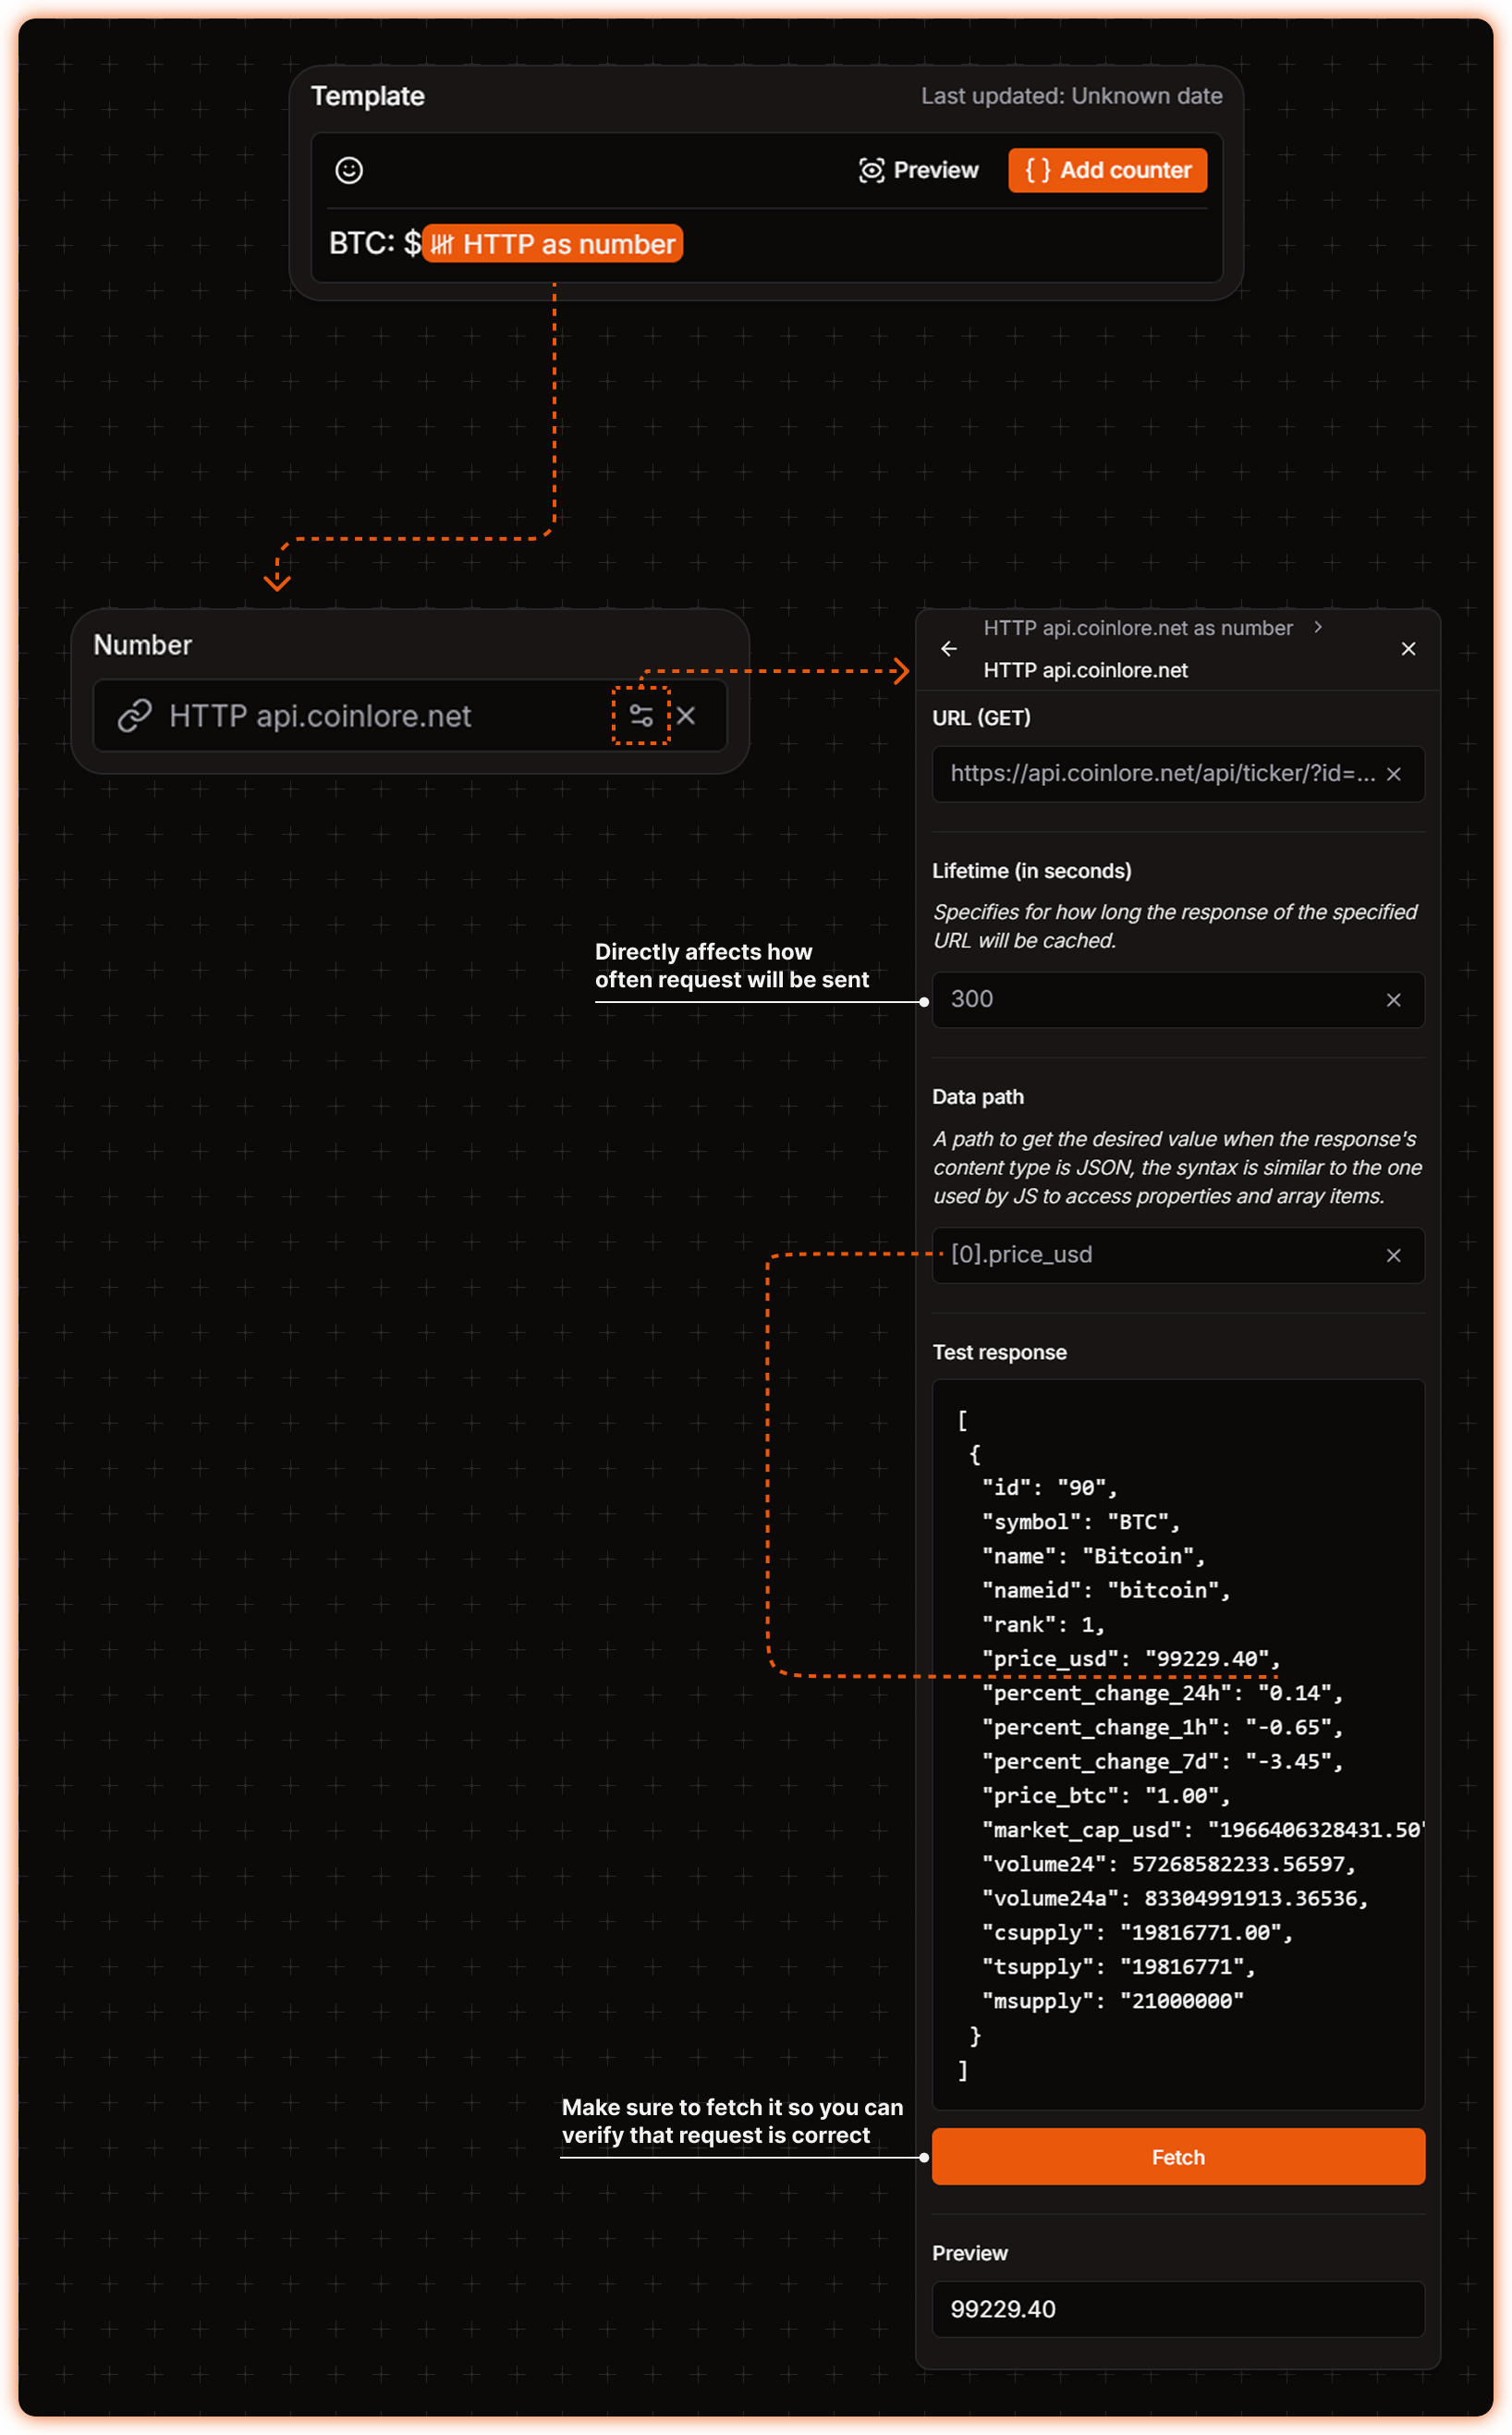1512x2435 pixels.
Task: Click the Preview button in Template toolbar
Action: pyautogui.click(x=918, y=170)
